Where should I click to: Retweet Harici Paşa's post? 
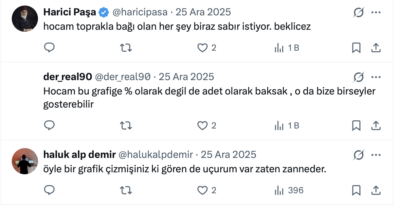126,48
